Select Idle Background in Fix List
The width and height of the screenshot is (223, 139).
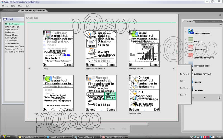[x=14, y=24]
